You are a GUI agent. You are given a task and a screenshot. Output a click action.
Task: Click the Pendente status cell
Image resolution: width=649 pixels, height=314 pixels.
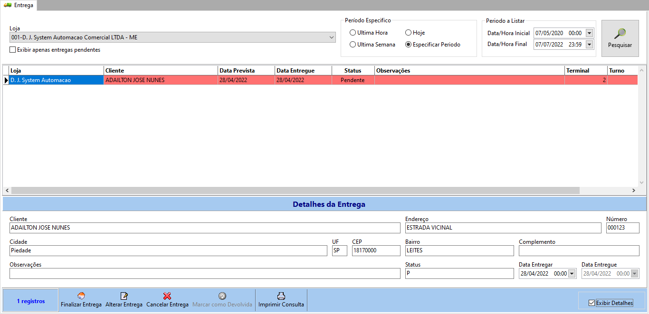pos(353,80)
